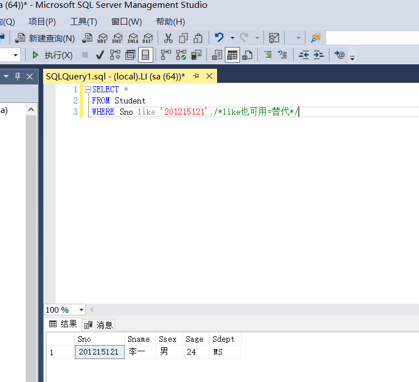Open the Object Explorer window position dropdown

pyautogui.click(x=6, y=77)
